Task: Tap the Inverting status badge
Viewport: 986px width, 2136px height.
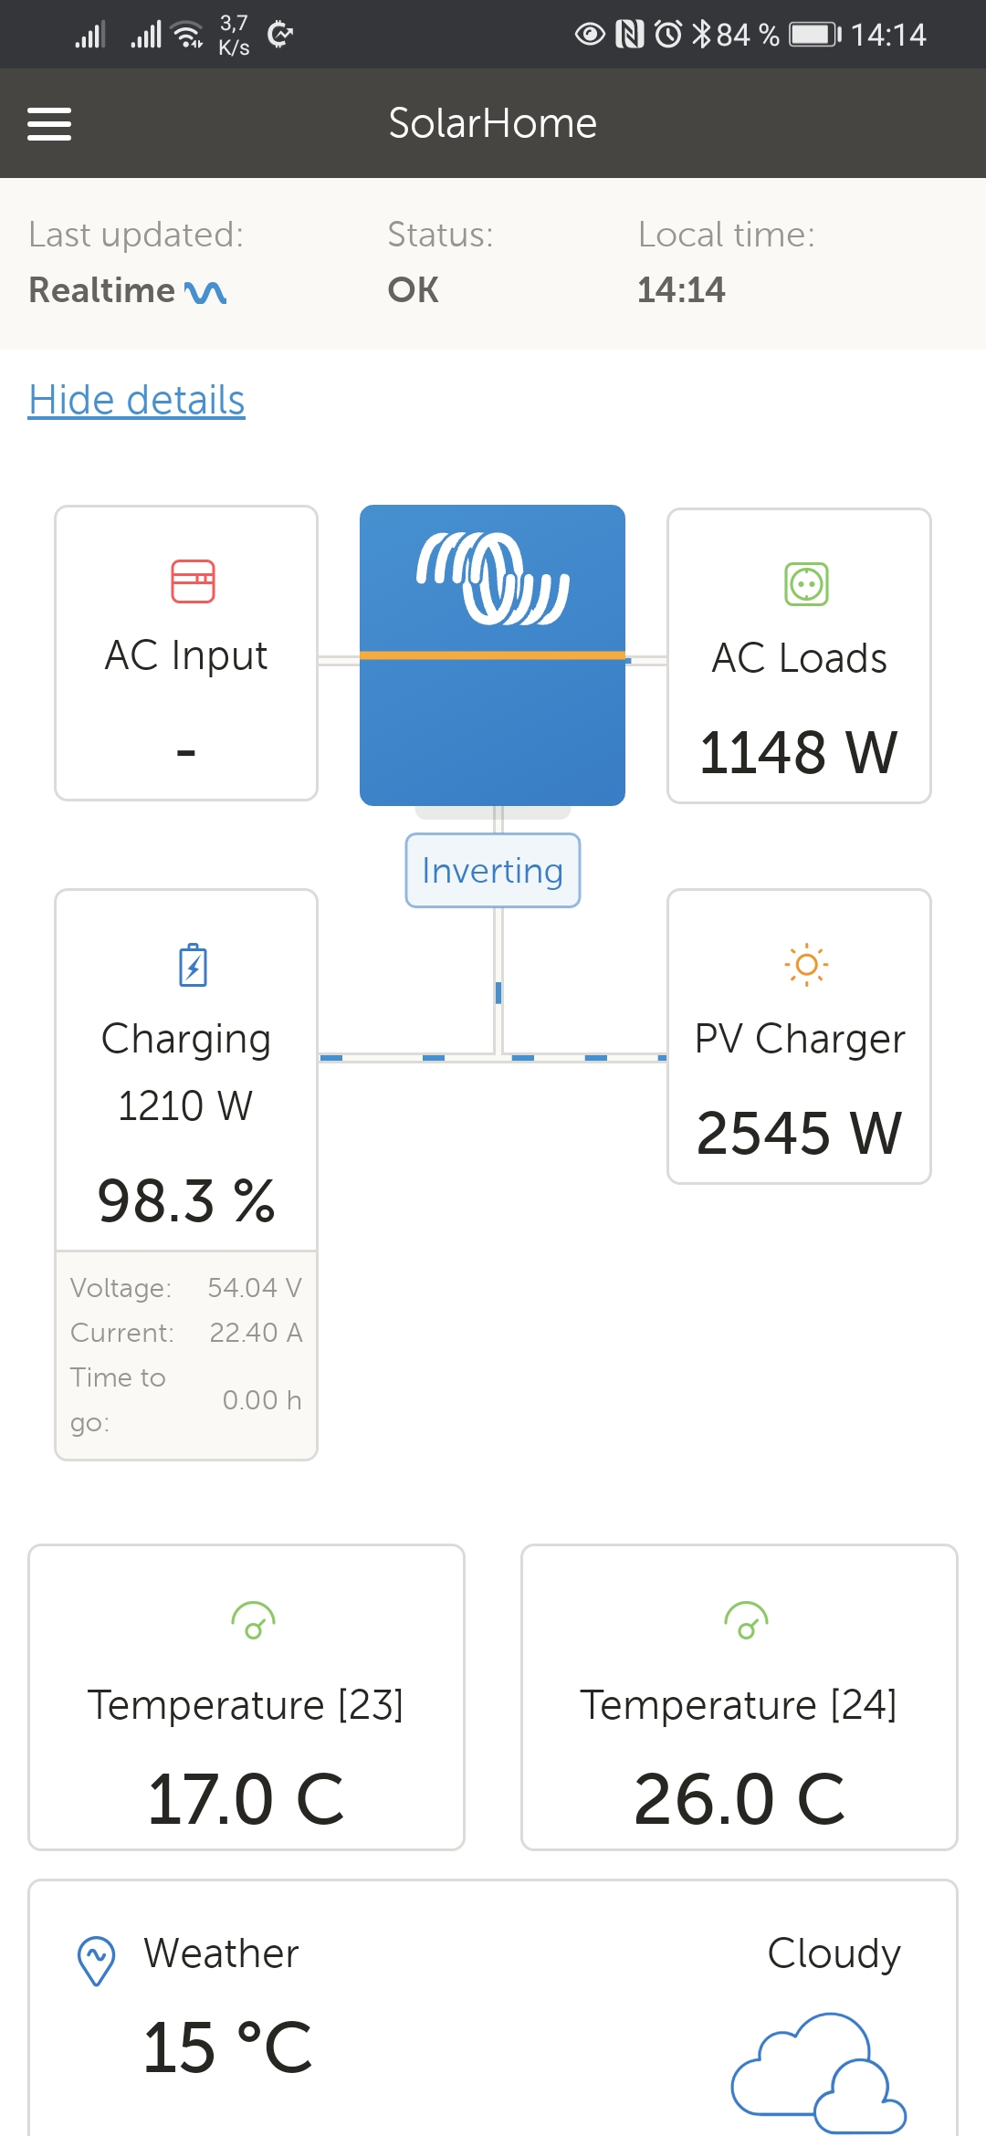Action: pos(493,871)
